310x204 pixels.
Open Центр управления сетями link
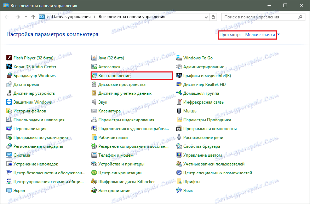click(48, 182)
